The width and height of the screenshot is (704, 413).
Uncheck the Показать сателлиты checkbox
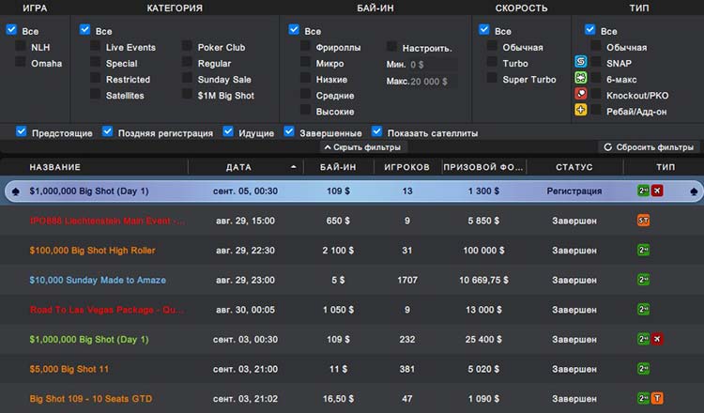click(x=377, y=132)
